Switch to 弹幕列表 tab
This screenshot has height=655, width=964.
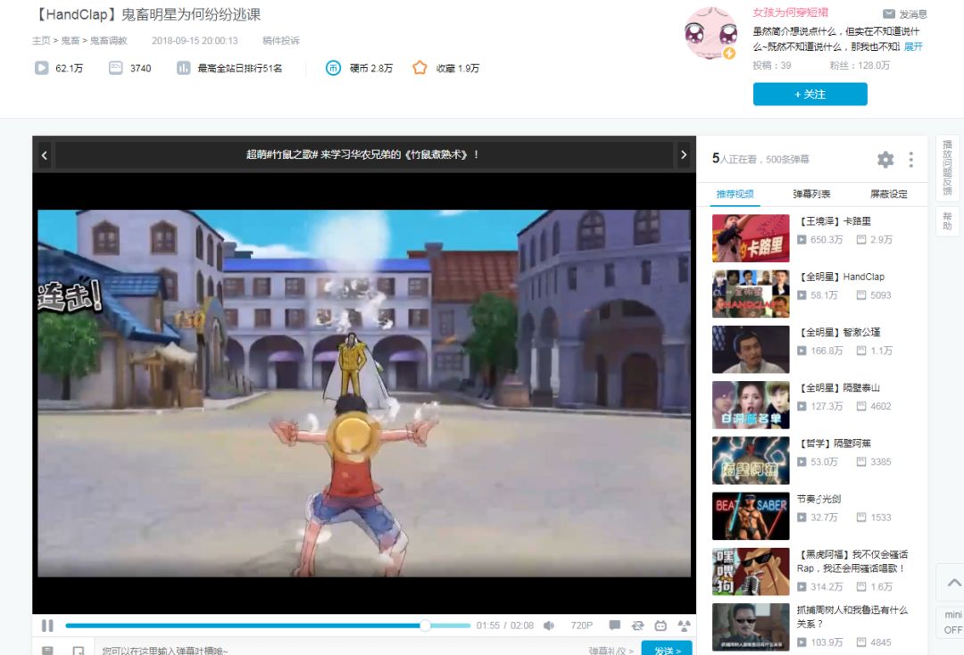tap(811, 195)
